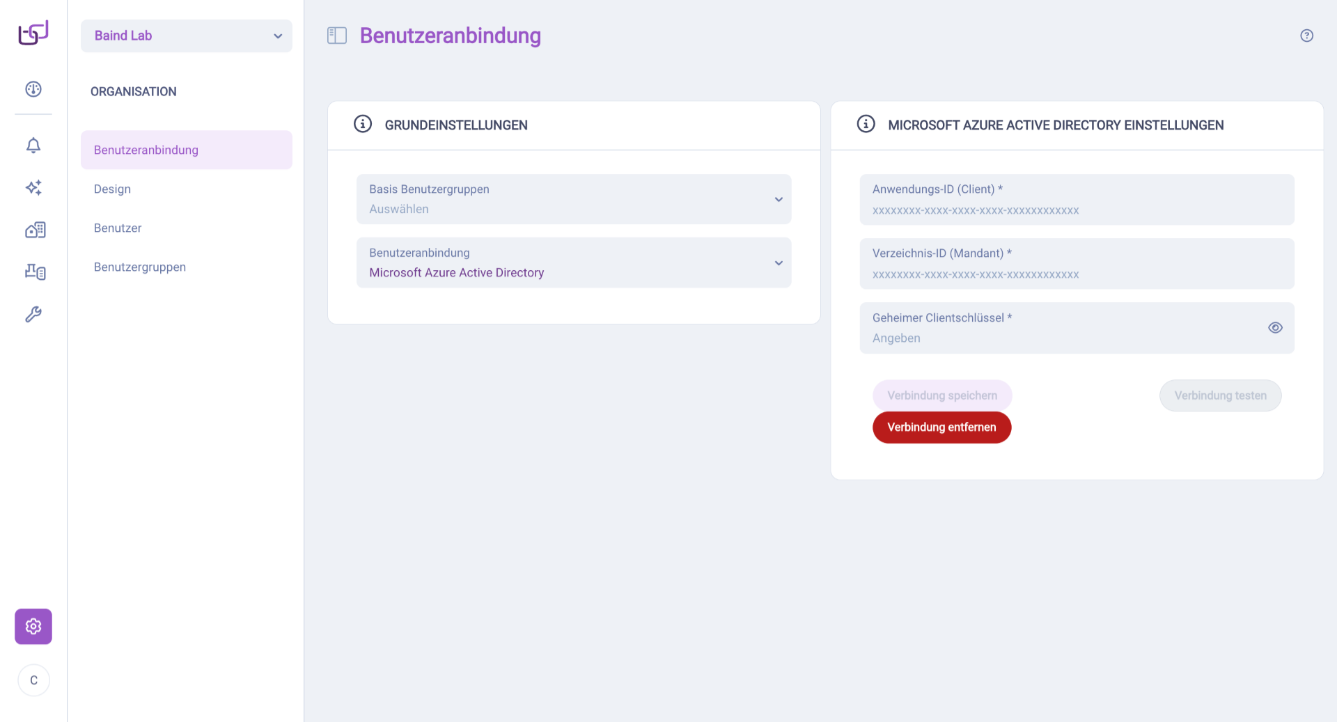The image size is (1337, 722).
Task: Click the Verbindung entfernen button
Action: pos(941,427)
